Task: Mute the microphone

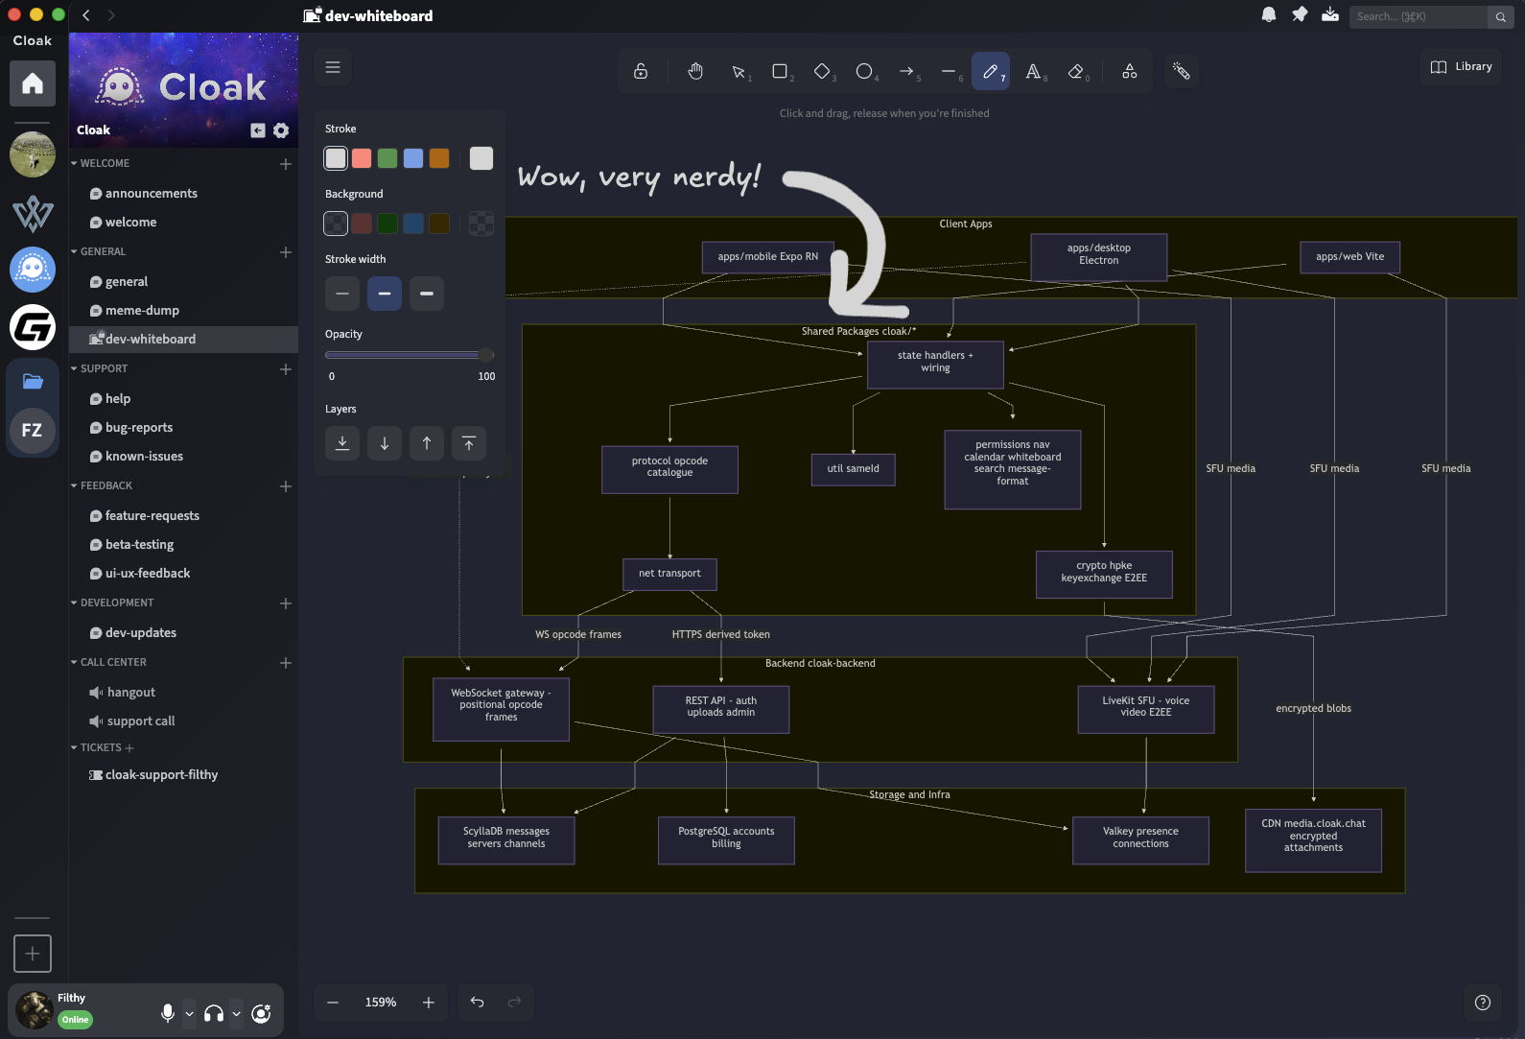Action: coord(168,1014)
